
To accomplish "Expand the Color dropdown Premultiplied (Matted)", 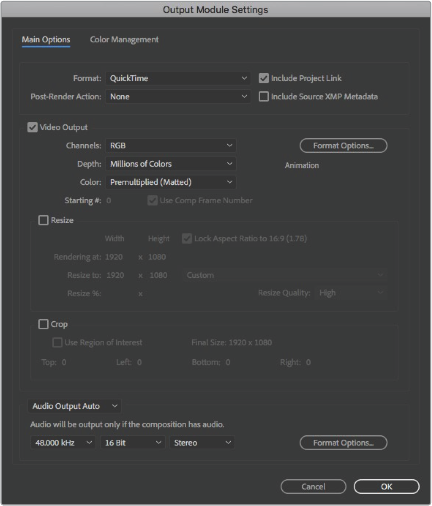I will 171,182.
